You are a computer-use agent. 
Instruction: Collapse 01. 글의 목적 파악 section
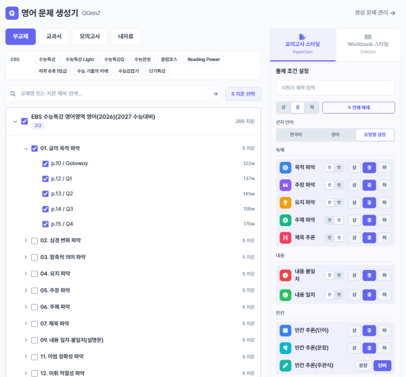[26, 149]
